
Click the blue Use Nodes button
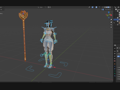click(118, 56)
